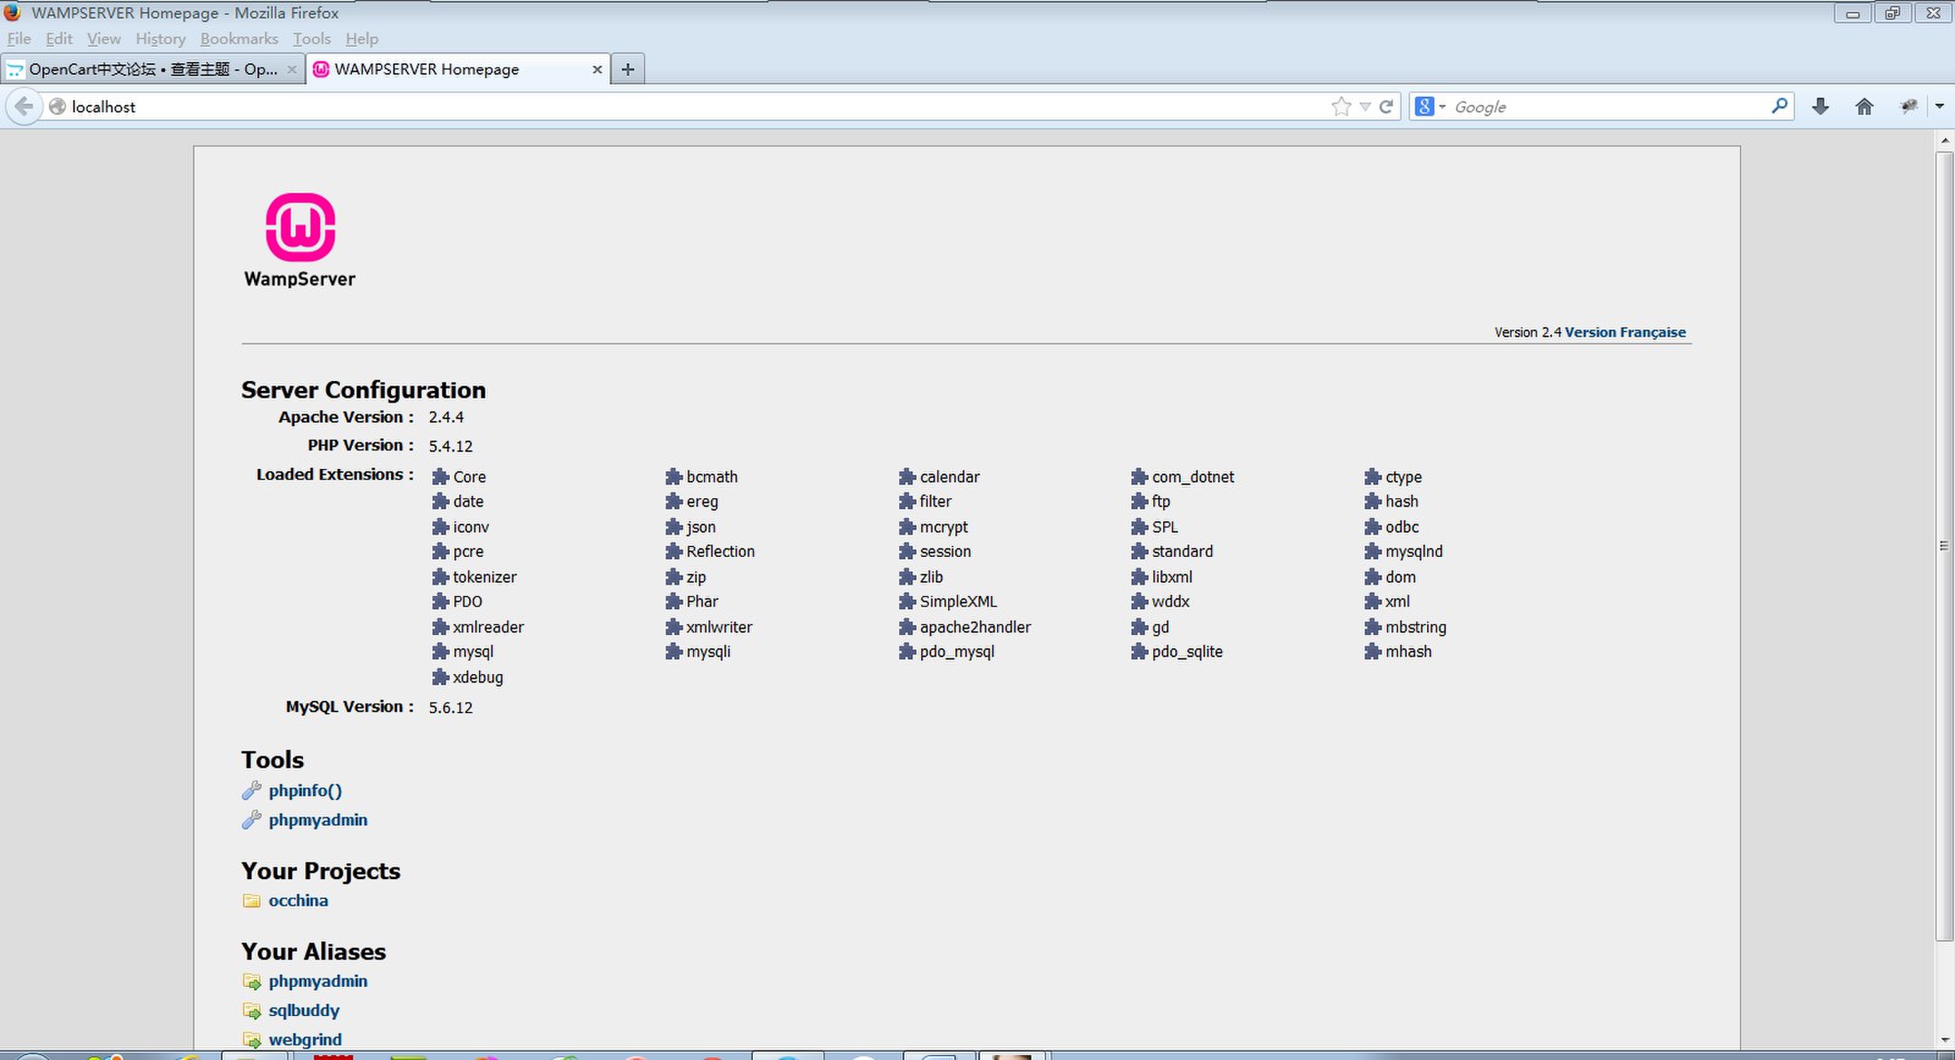Open the Downloads arrow button

pos(1820,106)
